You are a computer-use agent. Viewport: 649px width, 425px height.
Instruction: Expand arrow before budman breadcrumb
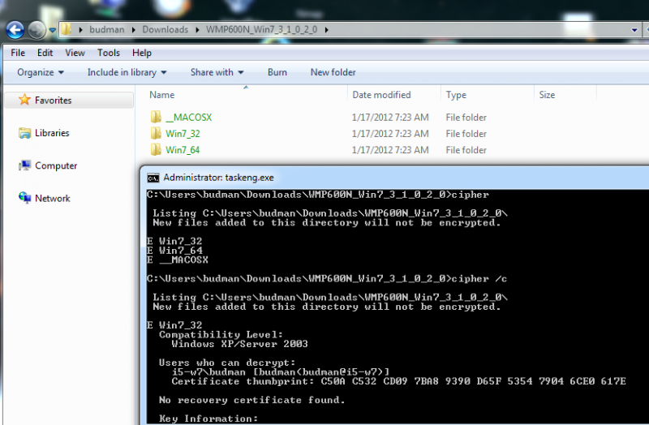point(80,30)
